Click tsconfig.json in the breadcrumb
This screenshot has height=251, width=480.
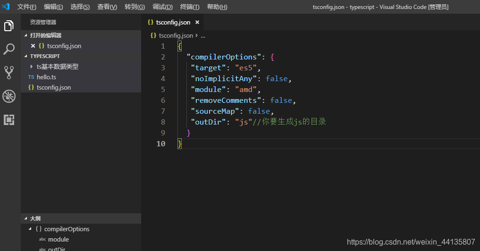pyautogui.click(x=176, y=35)
